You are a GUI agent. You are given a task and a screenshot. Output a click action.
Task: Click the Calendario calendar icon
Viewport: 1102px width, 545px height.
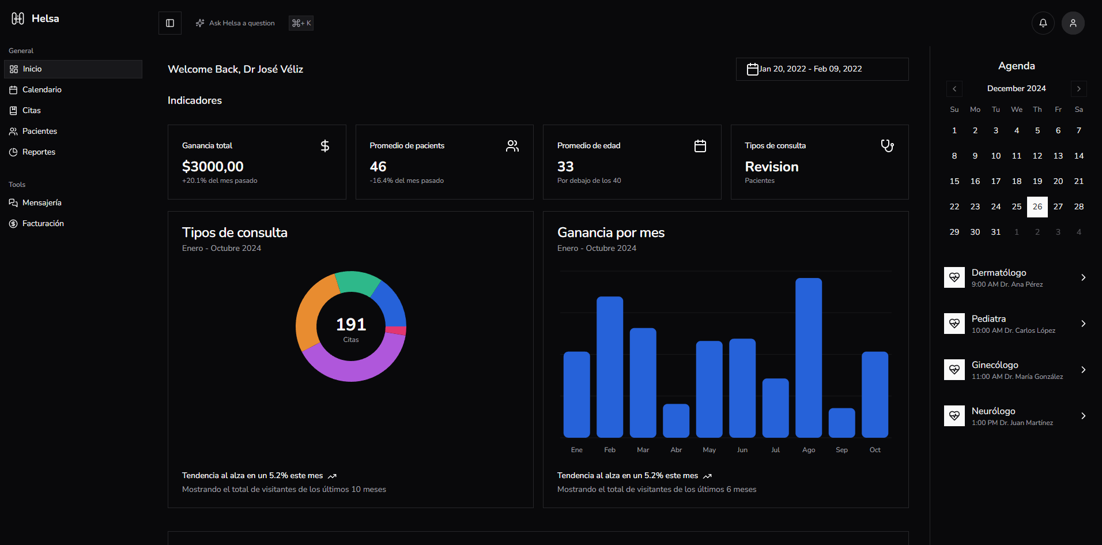[x=13, y=90]
